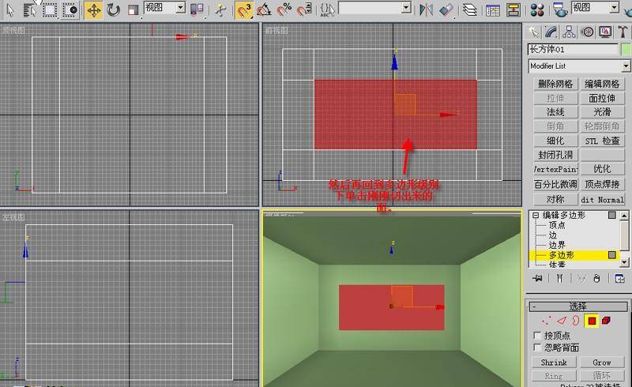Toggle the Percent Snap icon
This screenshot has height=387, width=632.
click(x=284, y=10)
